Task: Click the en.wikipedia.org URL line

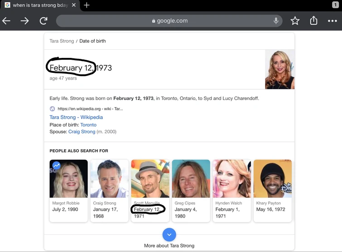Action: point(90,109)
